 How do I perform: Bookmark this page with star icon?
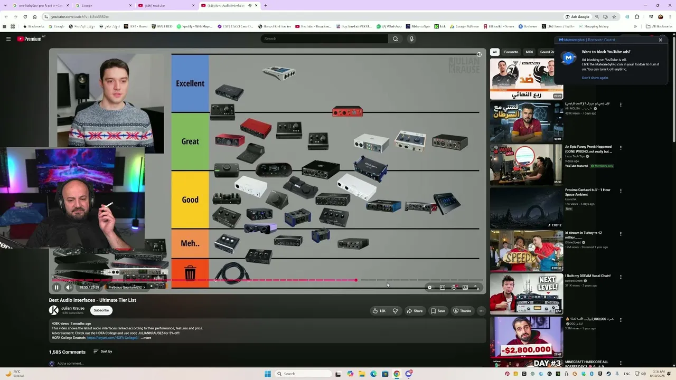pyautogui.click(x=614, y=17)
